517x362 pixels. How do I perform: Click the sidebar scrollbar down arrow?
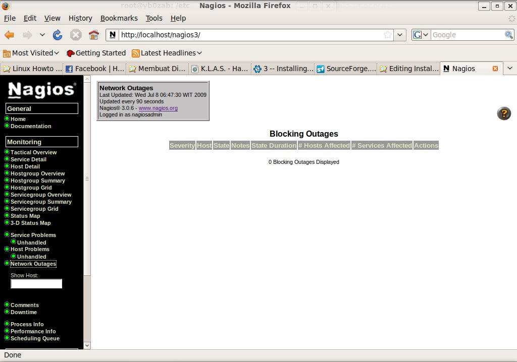click(x=87, y=345)
